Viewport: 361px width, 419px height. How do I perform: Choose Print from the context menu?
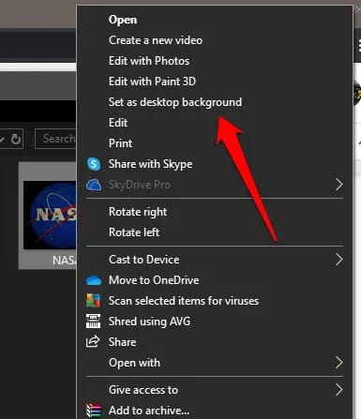pyautogui.click(x=120, y=143)
